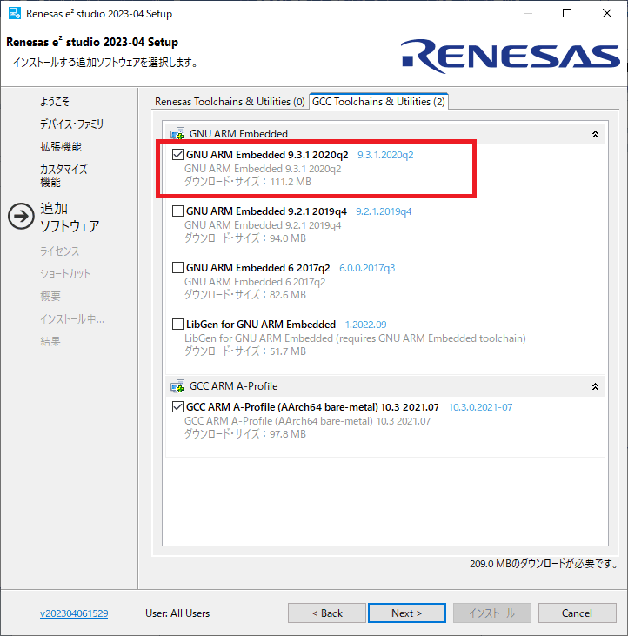
Task: Click the download size 97.8 MB text
Action: 245,434
